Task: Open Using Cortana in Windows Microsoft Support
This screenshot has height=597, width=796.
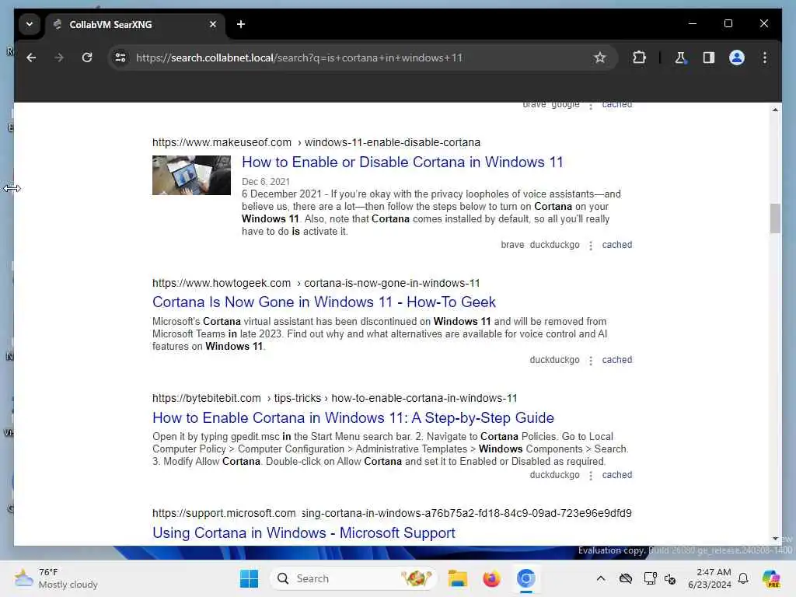Action: click(x=304, y=533)
